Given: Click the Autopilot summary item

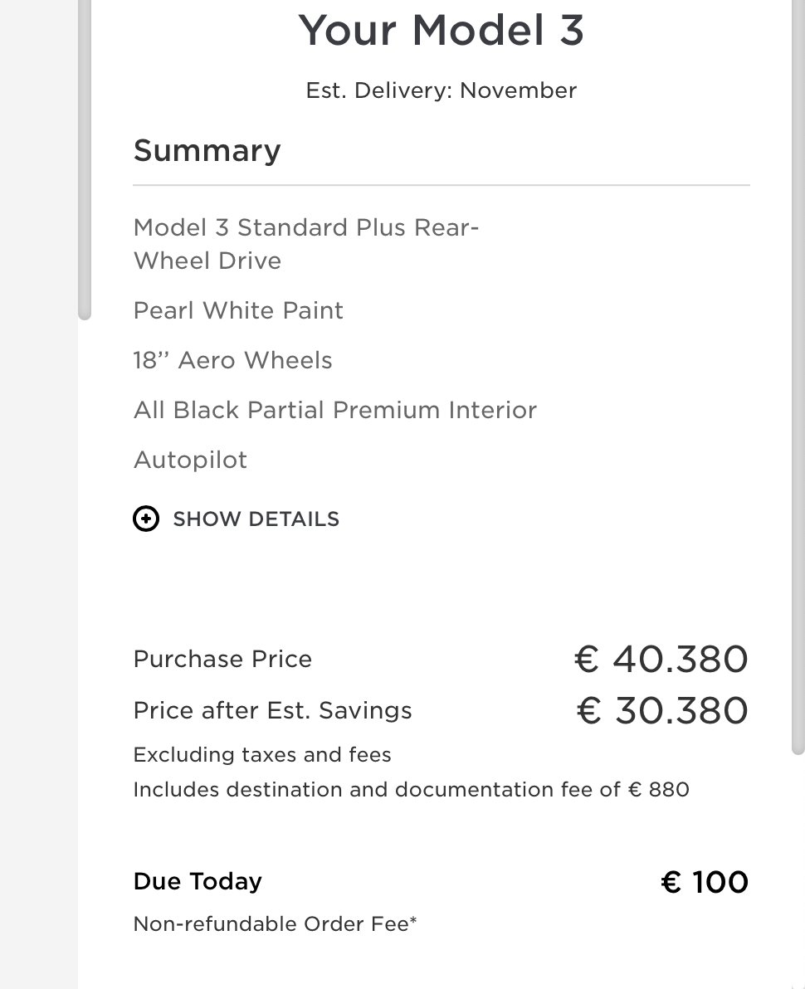Looking at the screenshot, I should pos(190,460).
